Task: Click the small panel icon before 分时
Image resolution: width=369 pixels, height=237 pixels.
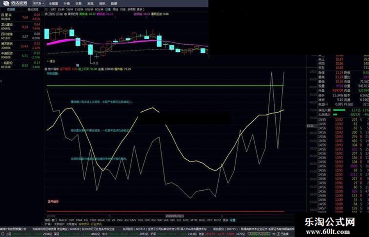Action: coord(46,9)
